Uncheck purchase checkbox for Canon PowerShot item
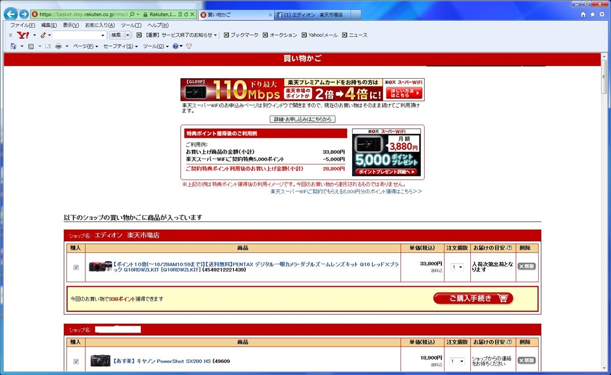The height and width of the screenshot is (375, 611). tap(76, 361)
